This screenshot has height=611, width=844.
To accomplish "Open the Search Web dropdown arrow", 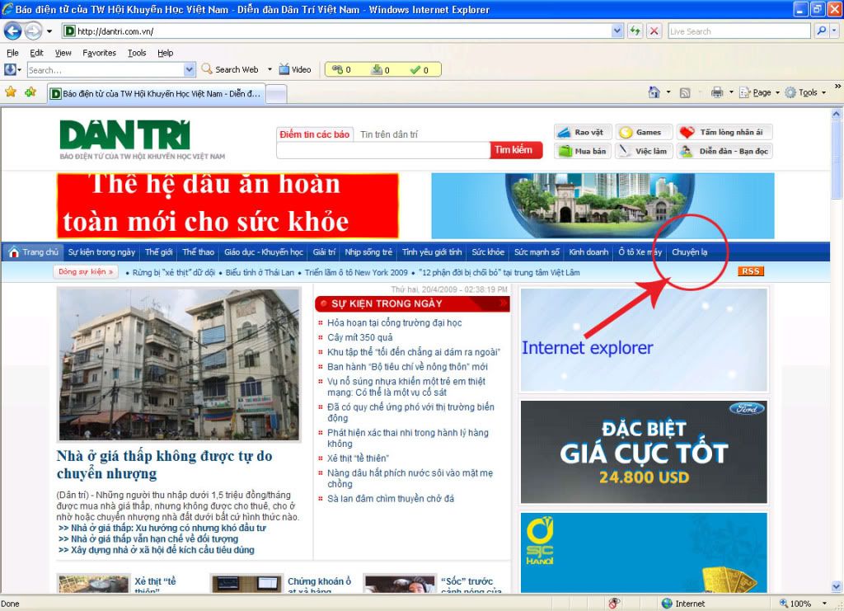I will [x=270, y=69].
